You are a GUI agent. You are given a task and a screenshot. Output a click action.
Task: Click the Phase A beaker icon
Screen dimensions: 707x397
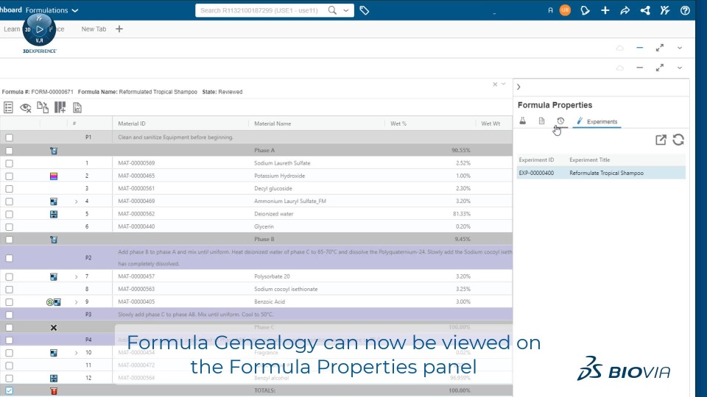click(x=54, y=151)
